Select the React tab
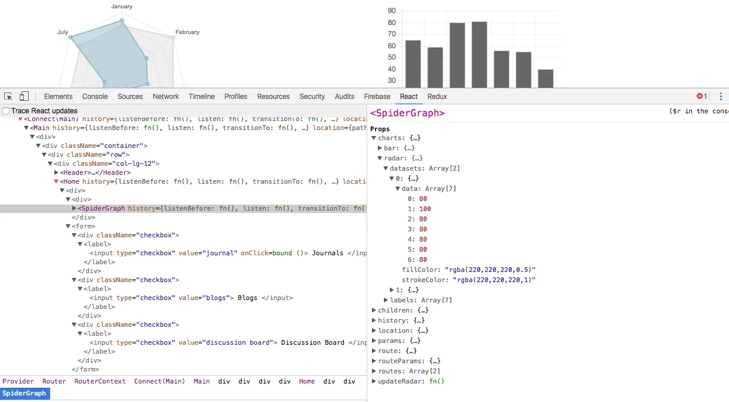Image resolution: width=729 pixels, height=402 pixels. click(409, 97)
